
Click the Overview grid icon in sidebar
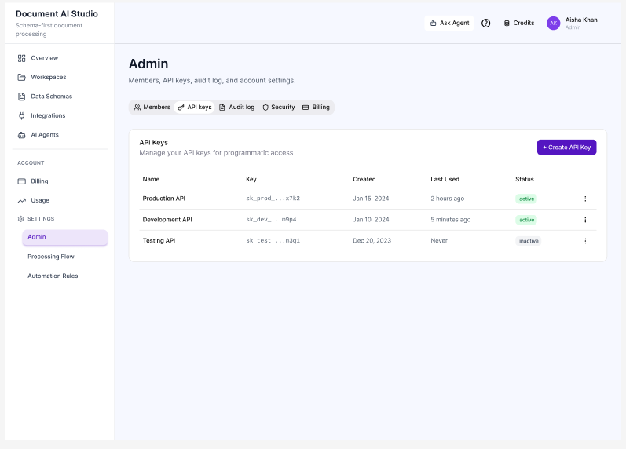21,58
